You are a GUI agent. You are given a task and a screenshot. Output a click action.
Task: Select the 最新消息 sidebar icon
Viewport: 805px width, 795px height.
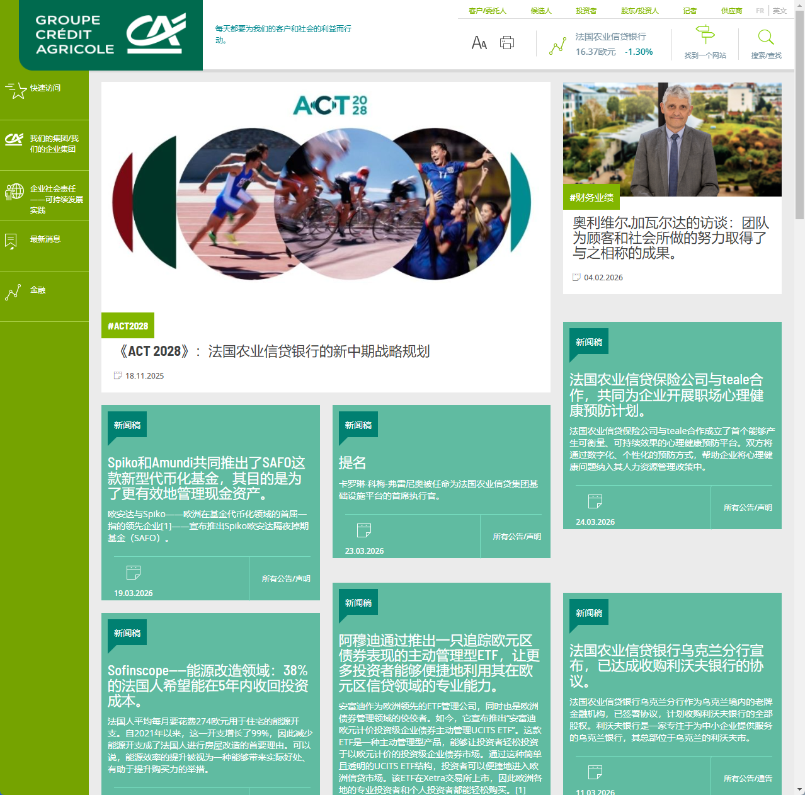click(10, 241)
